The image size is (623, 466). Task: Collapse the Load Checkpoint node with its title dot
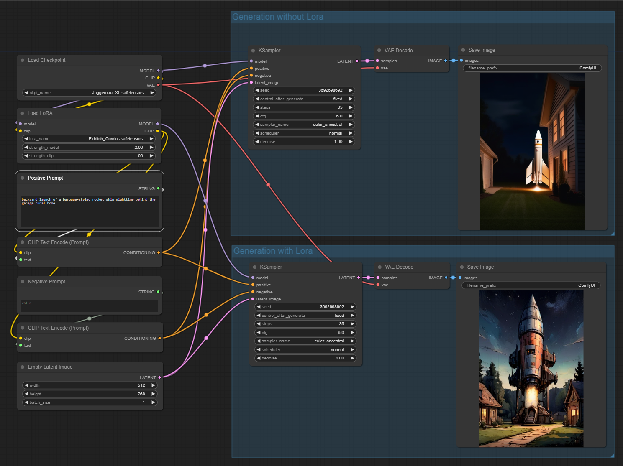(x=23, y=60)
